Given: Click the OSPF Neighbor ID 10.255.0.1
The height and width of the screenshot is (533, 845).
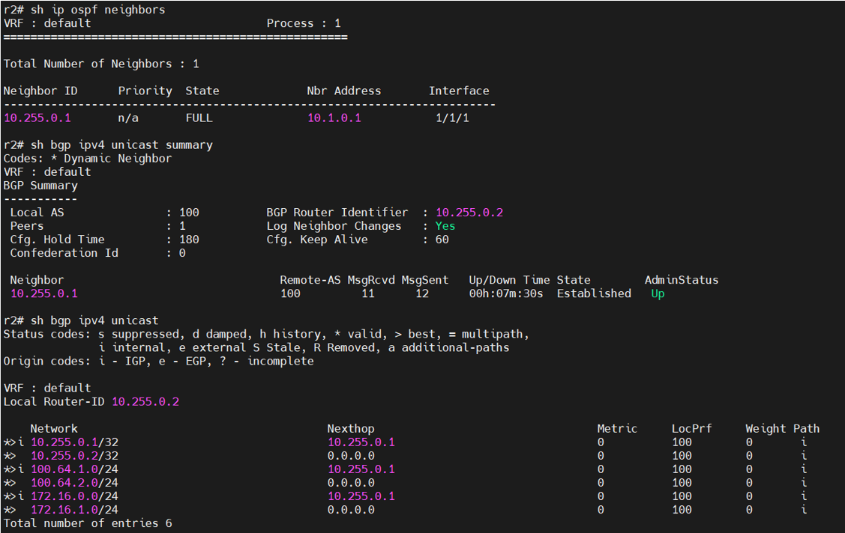Looking at the screenshot, I should point(37,118).
